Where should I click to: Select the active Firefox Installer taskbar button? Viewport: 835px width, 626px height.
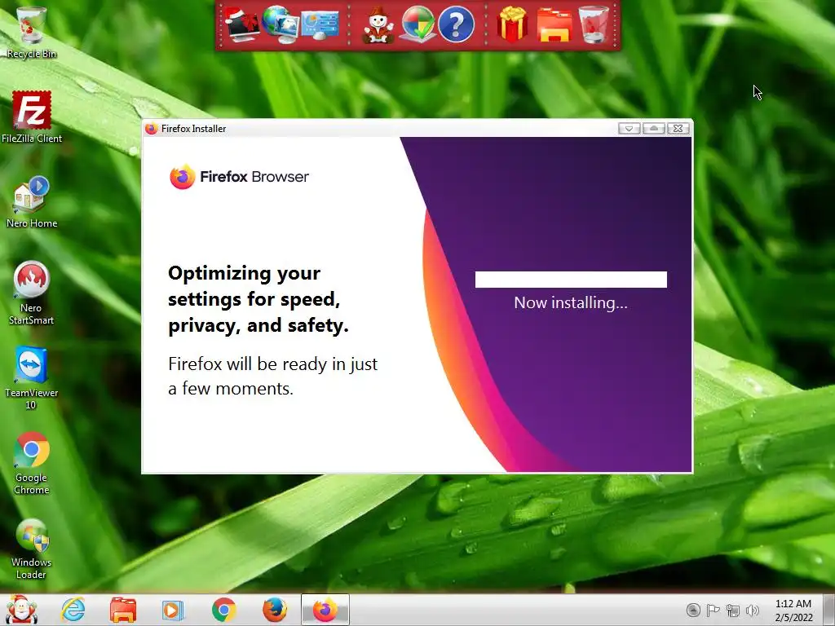click(325, 610)
